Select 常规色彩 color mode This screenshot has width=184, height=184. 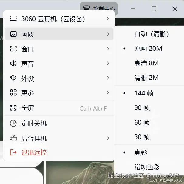[149, 167]
